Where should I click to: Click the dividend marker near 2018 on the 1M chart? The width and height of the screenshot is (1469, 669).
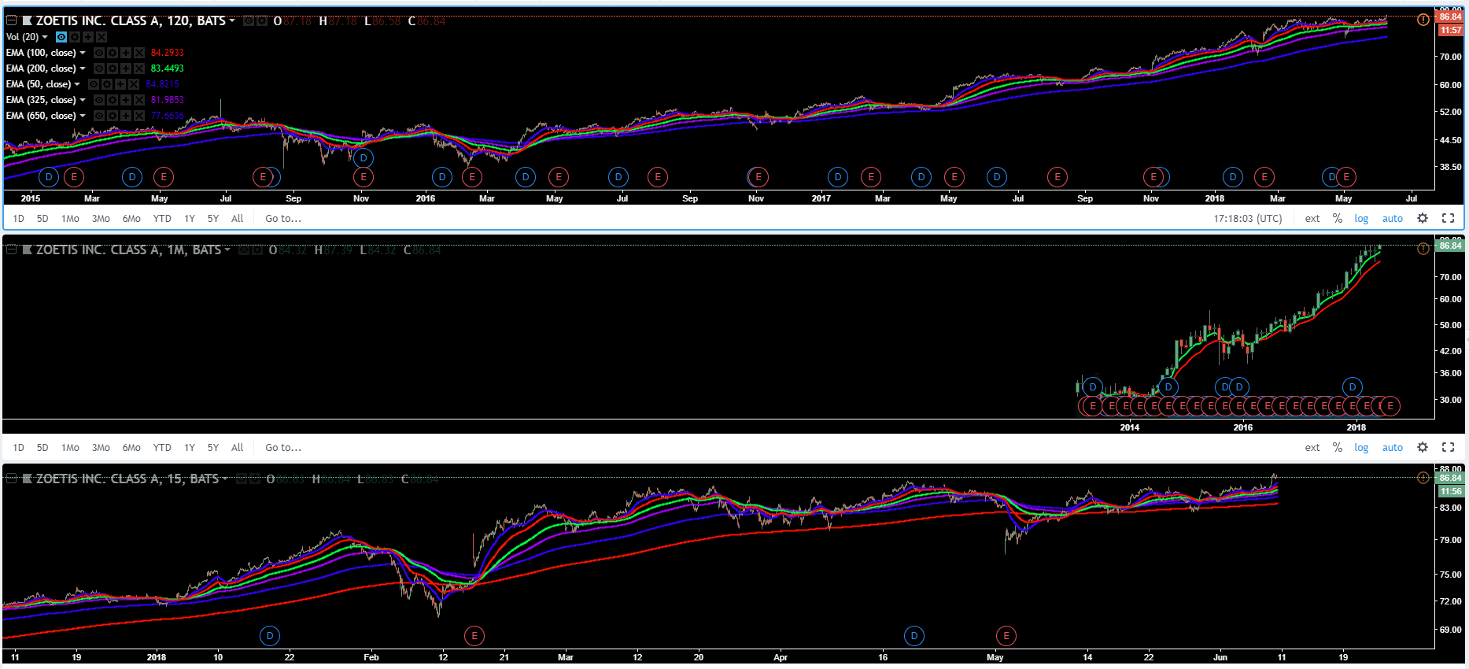click(1353, 386)
